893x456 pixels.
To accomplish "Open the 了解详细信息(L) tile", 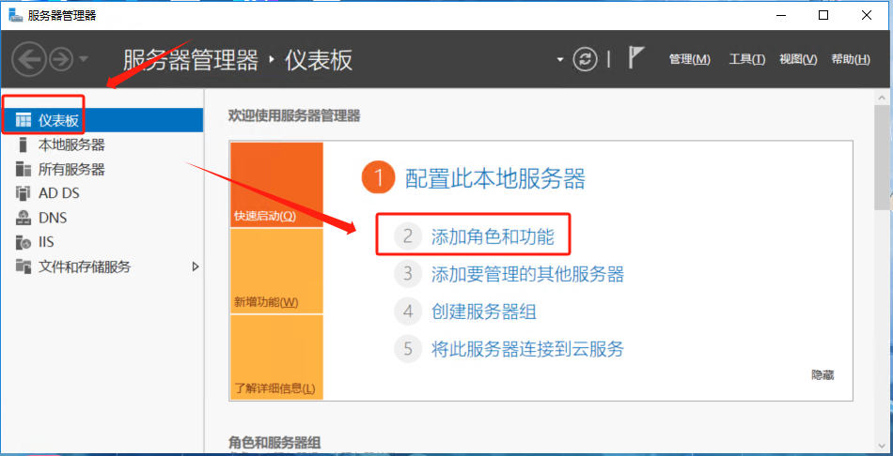I will click(x=276, y=357).
